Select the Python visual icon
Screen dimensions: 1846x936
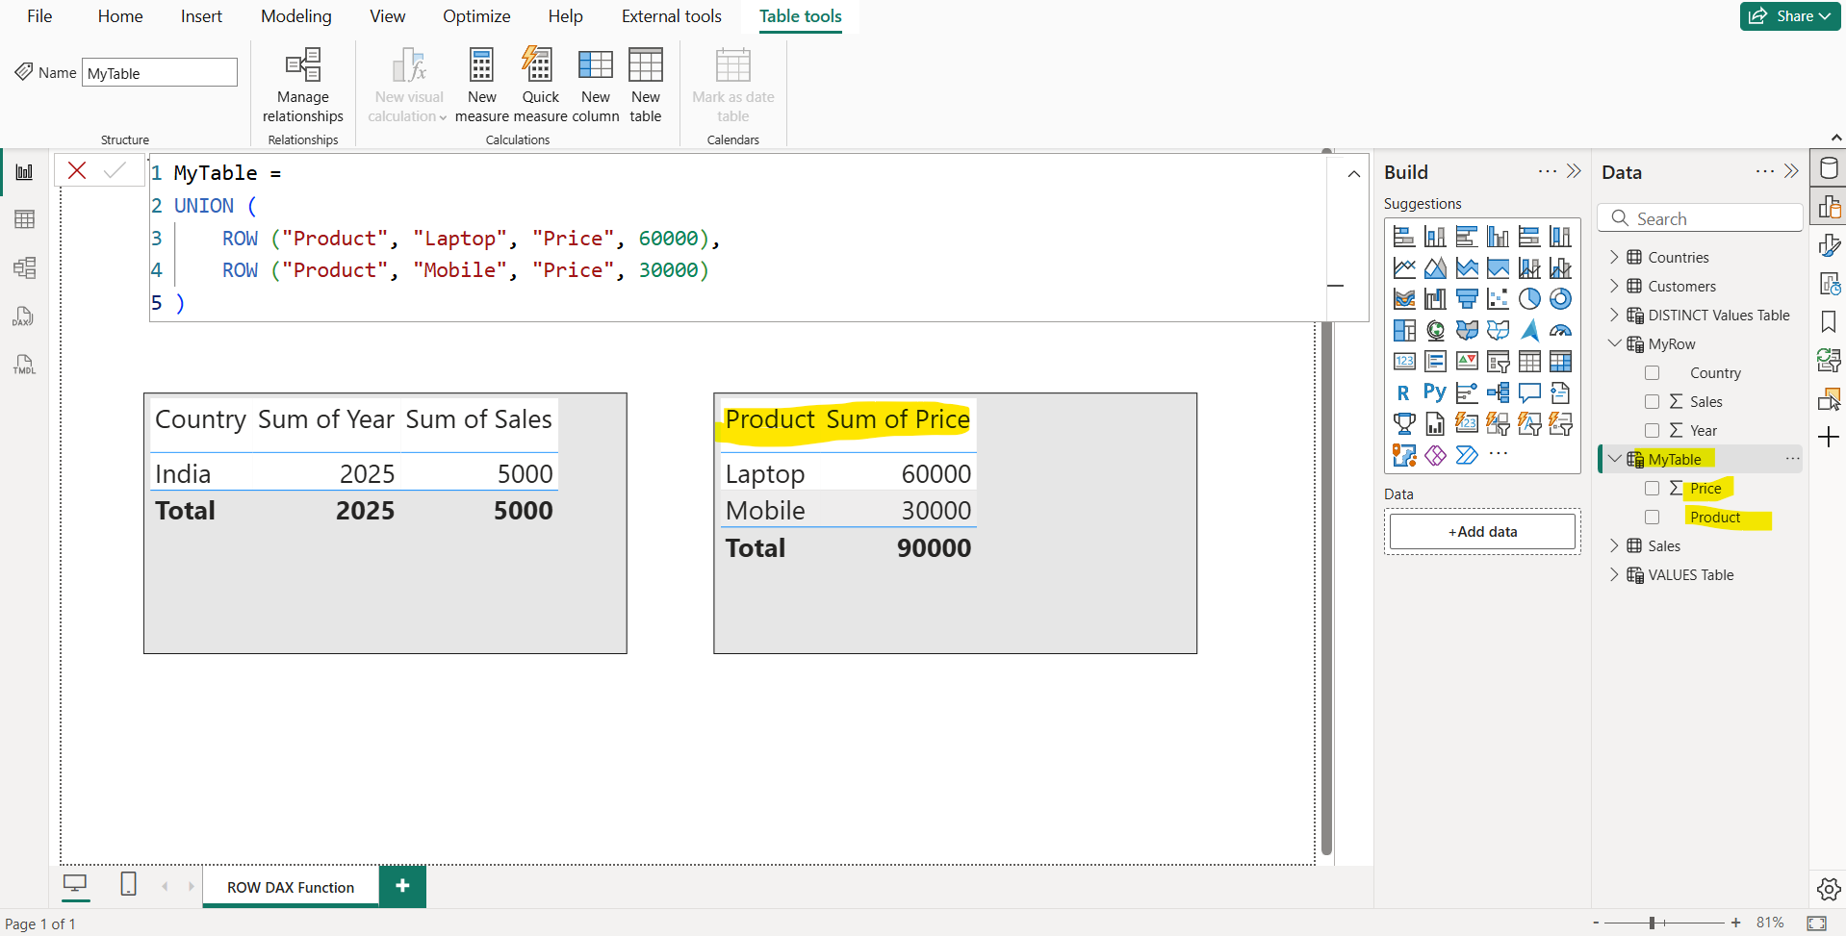click(1434, 392)
